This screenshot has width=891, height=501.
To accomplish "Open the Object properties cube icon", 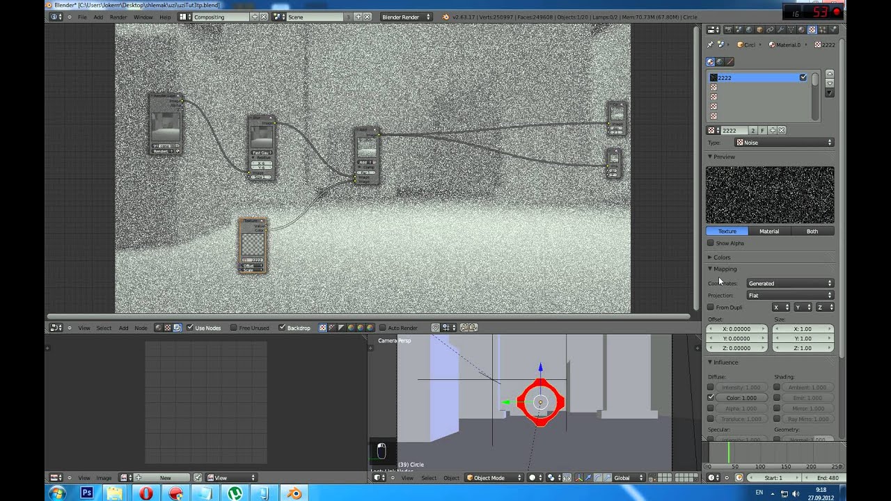I will click(x=759, y=30).
